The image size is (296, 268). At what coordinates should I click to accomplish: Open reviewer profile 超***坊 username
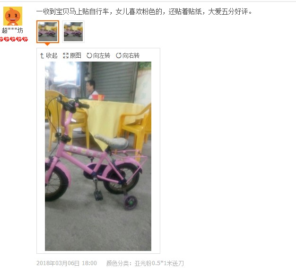point(12,30)
